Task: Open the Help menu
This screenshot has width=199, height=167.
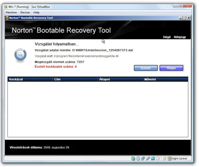Action: pos(36,12)
